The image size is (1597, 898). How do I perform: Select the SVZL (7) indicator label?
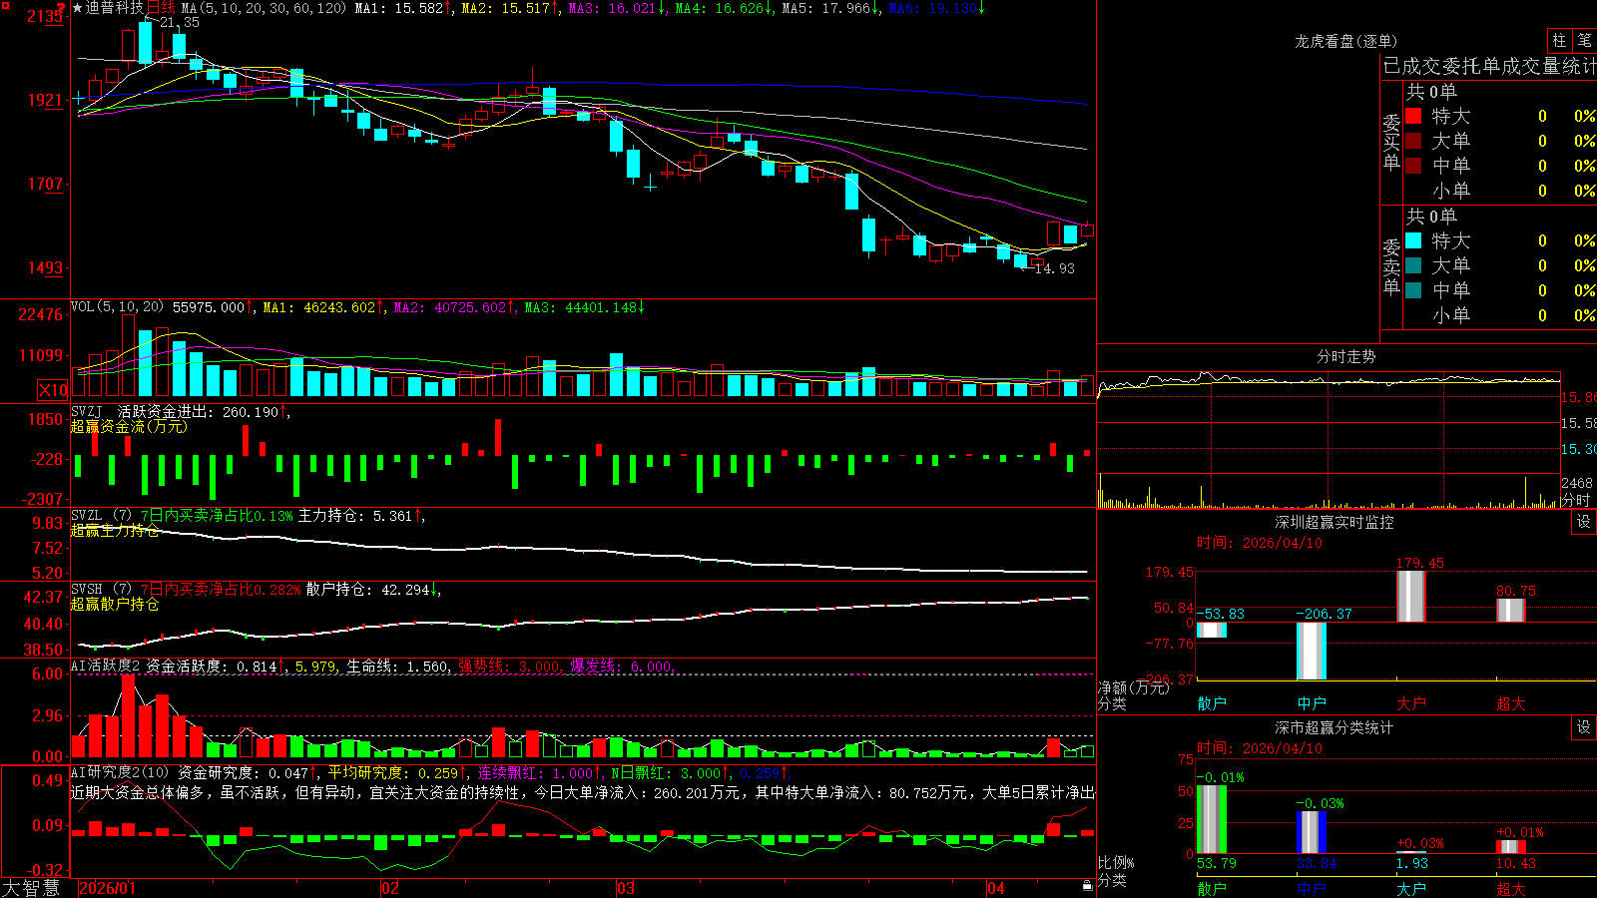click(x=101, y=515)
